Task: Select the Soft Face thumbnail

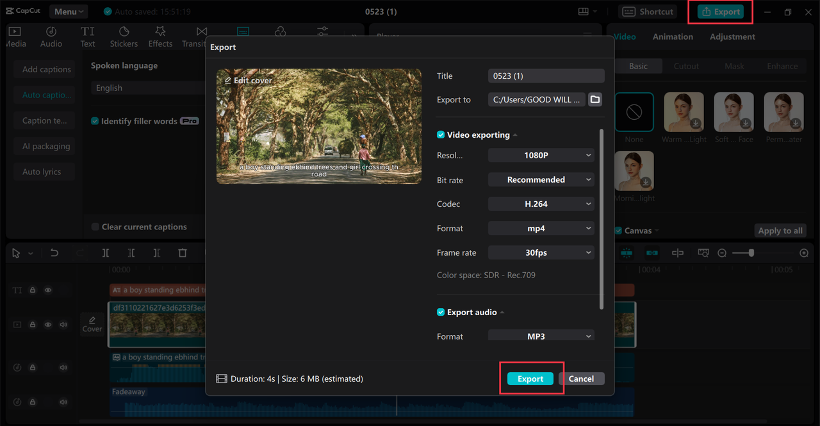Action: (x=734, y=112)
